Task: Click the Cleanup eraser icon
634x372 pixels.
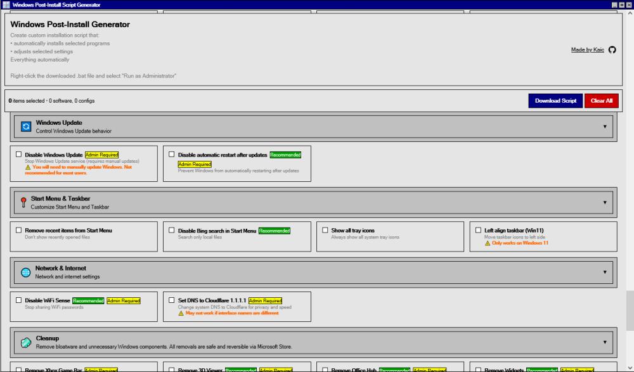Action: pos(26,342)
